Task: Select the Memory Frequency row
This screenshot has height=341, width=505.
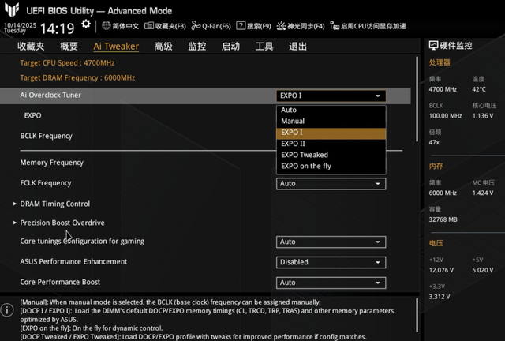Action: (x=51, y=163)
